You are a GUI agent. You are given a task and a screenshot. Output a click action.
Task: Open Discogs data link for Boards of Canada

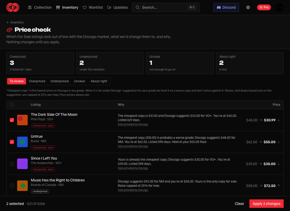pyautogui.click(x=133, y=190)
